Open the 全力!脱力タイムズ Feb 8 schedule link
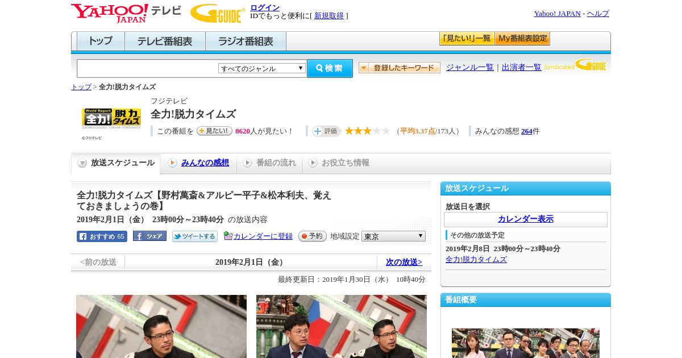682x358 pixels. click(x=476, y=260)
